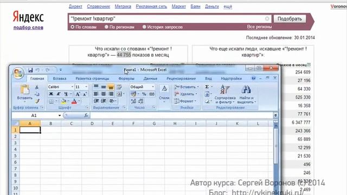Open the font size 11 dropdown
The height and width of the screenshot is (195, 347).
(x=86, y=87)
